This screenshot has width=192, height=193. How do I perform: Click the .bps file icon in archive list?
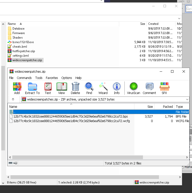tap(11, 117)
